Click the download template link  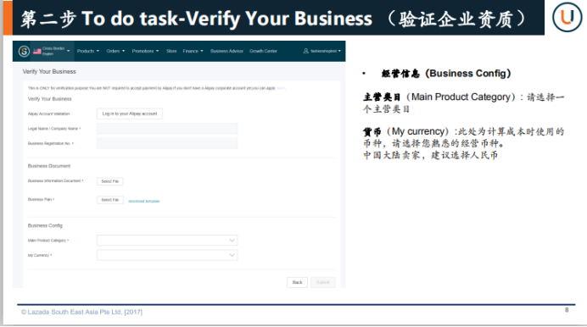coord(143,201)
